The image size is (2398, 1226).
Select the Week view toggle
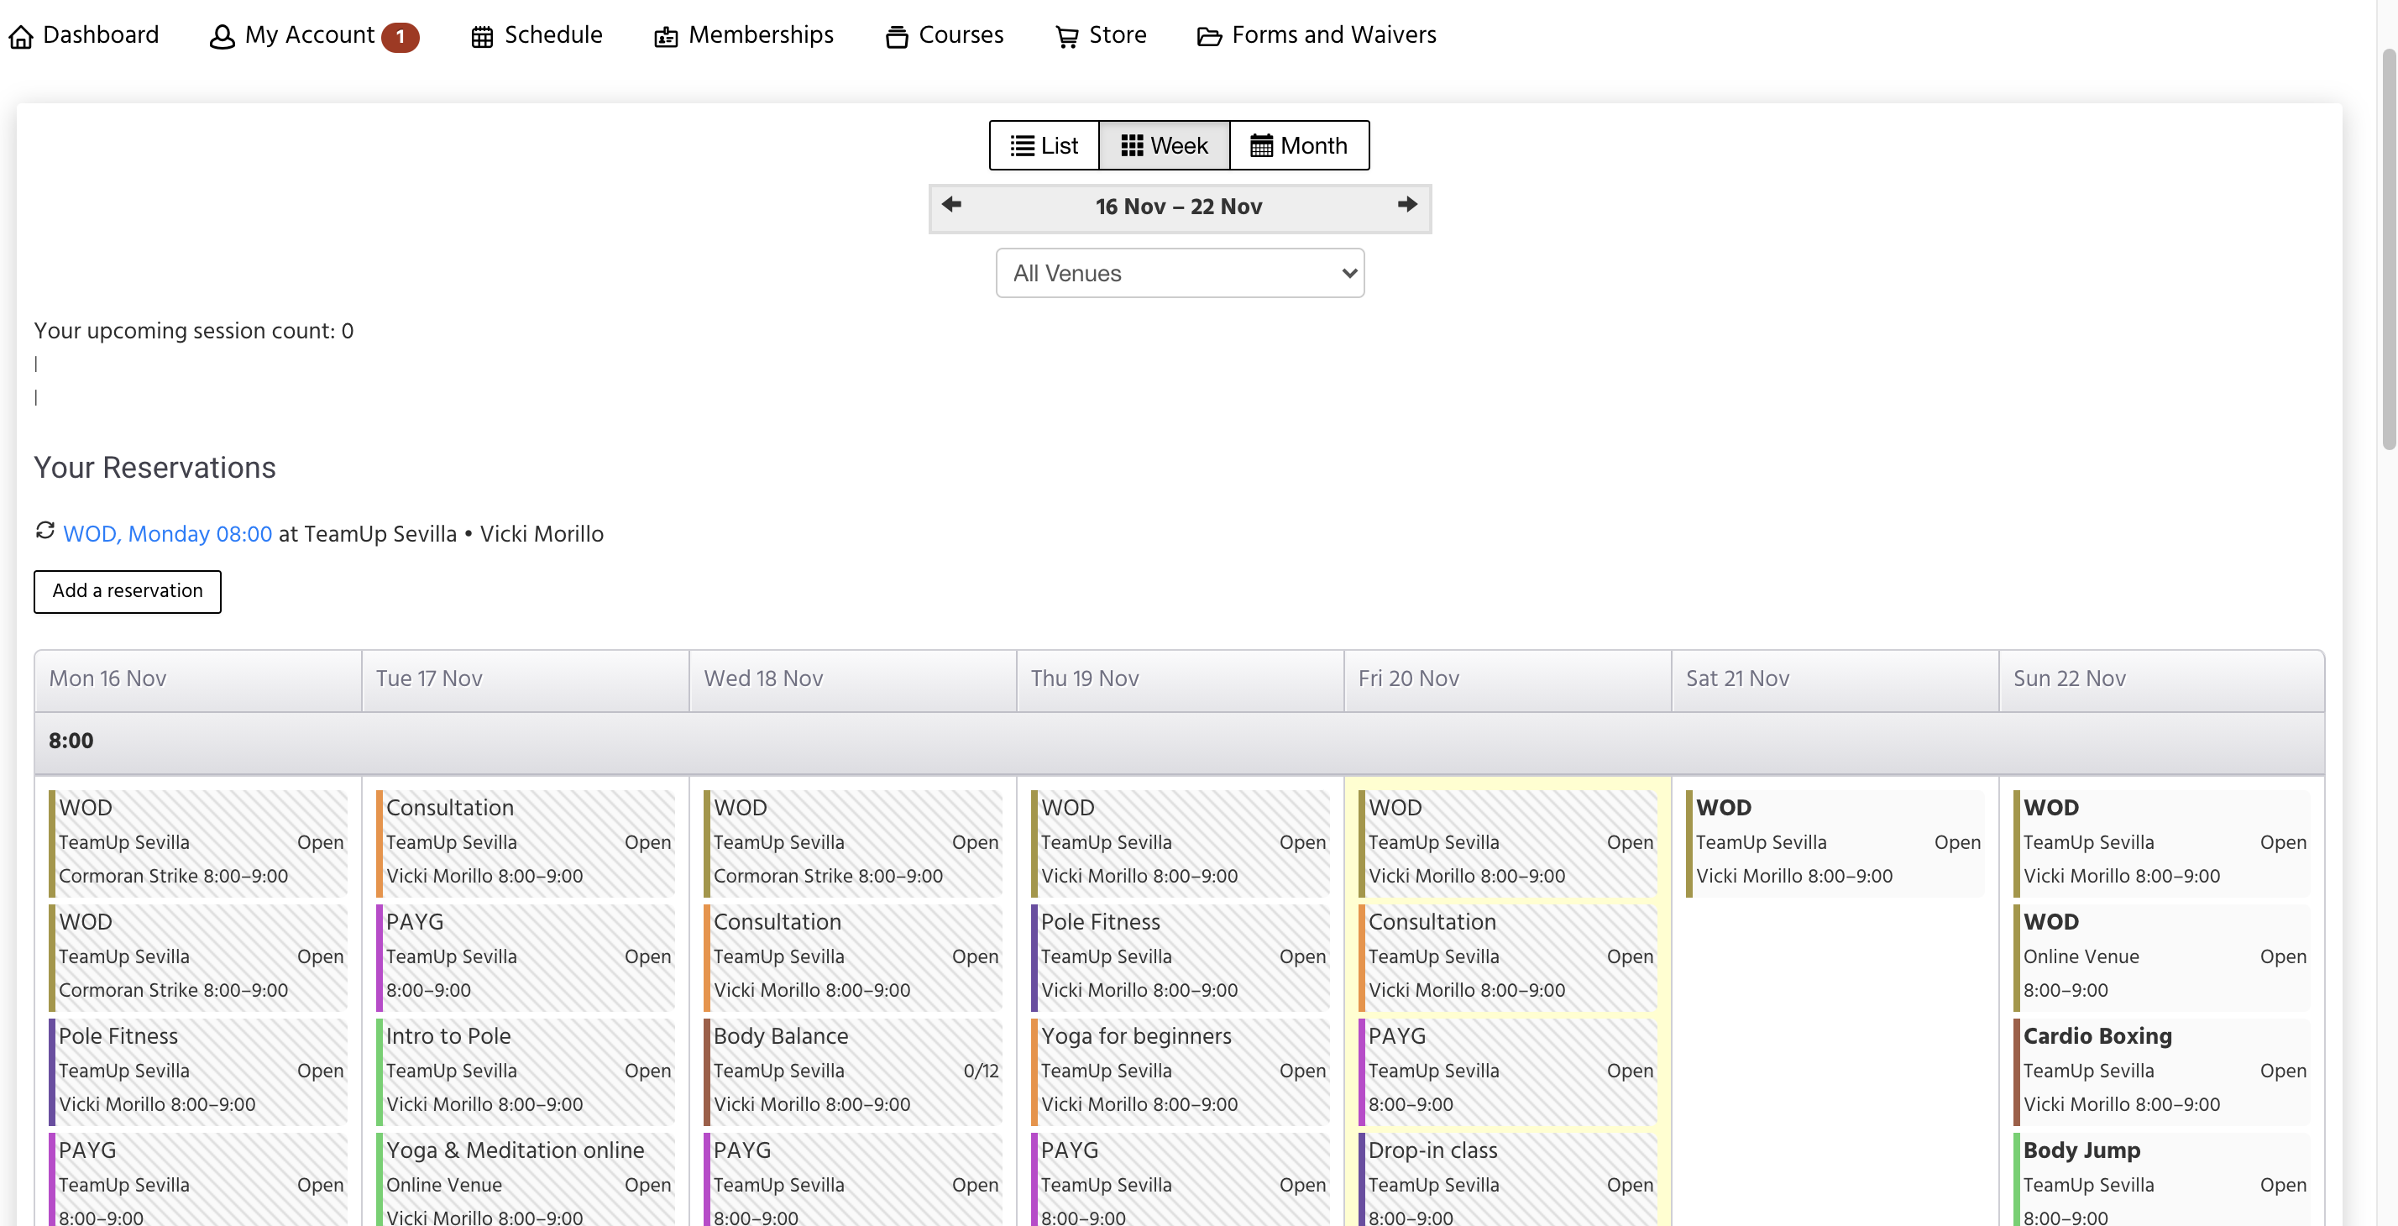(1164, 145)
